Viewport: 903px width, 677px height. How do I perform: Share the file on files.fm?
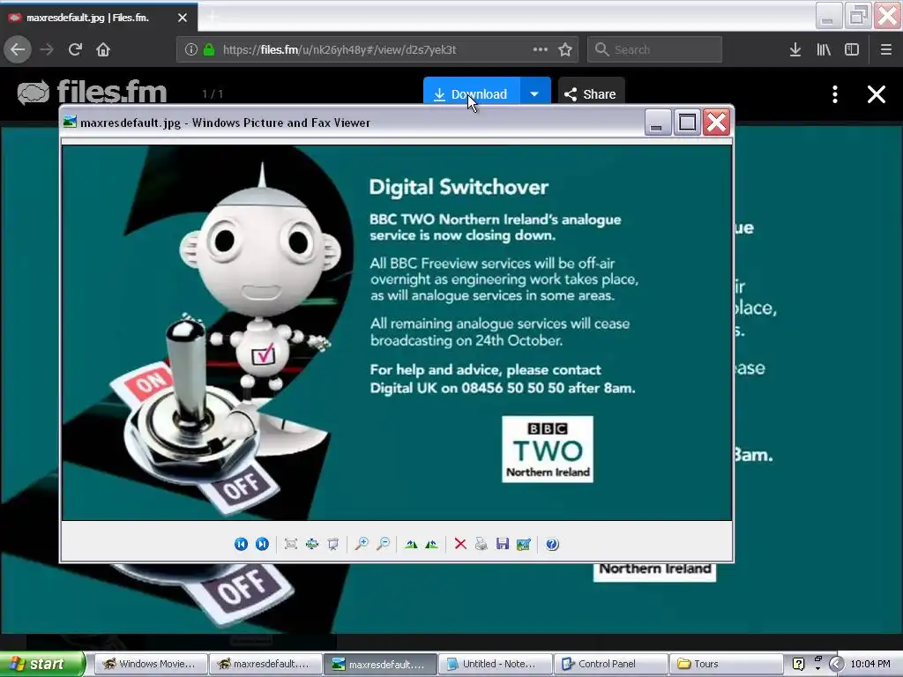591,92
